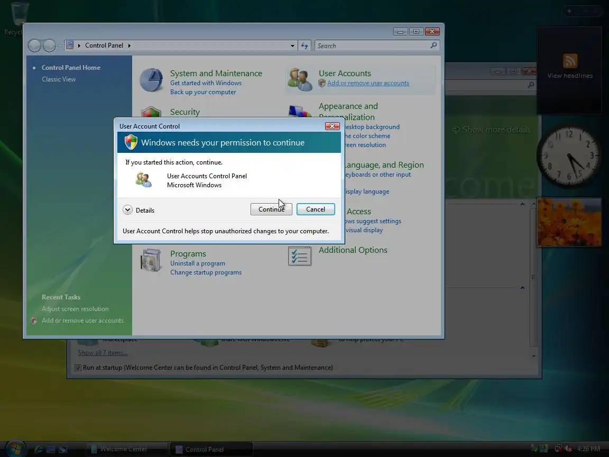Click the UAC shield icon in the dialog header
The height and width of the screenshot is (457, 609).
pos(131,142)
